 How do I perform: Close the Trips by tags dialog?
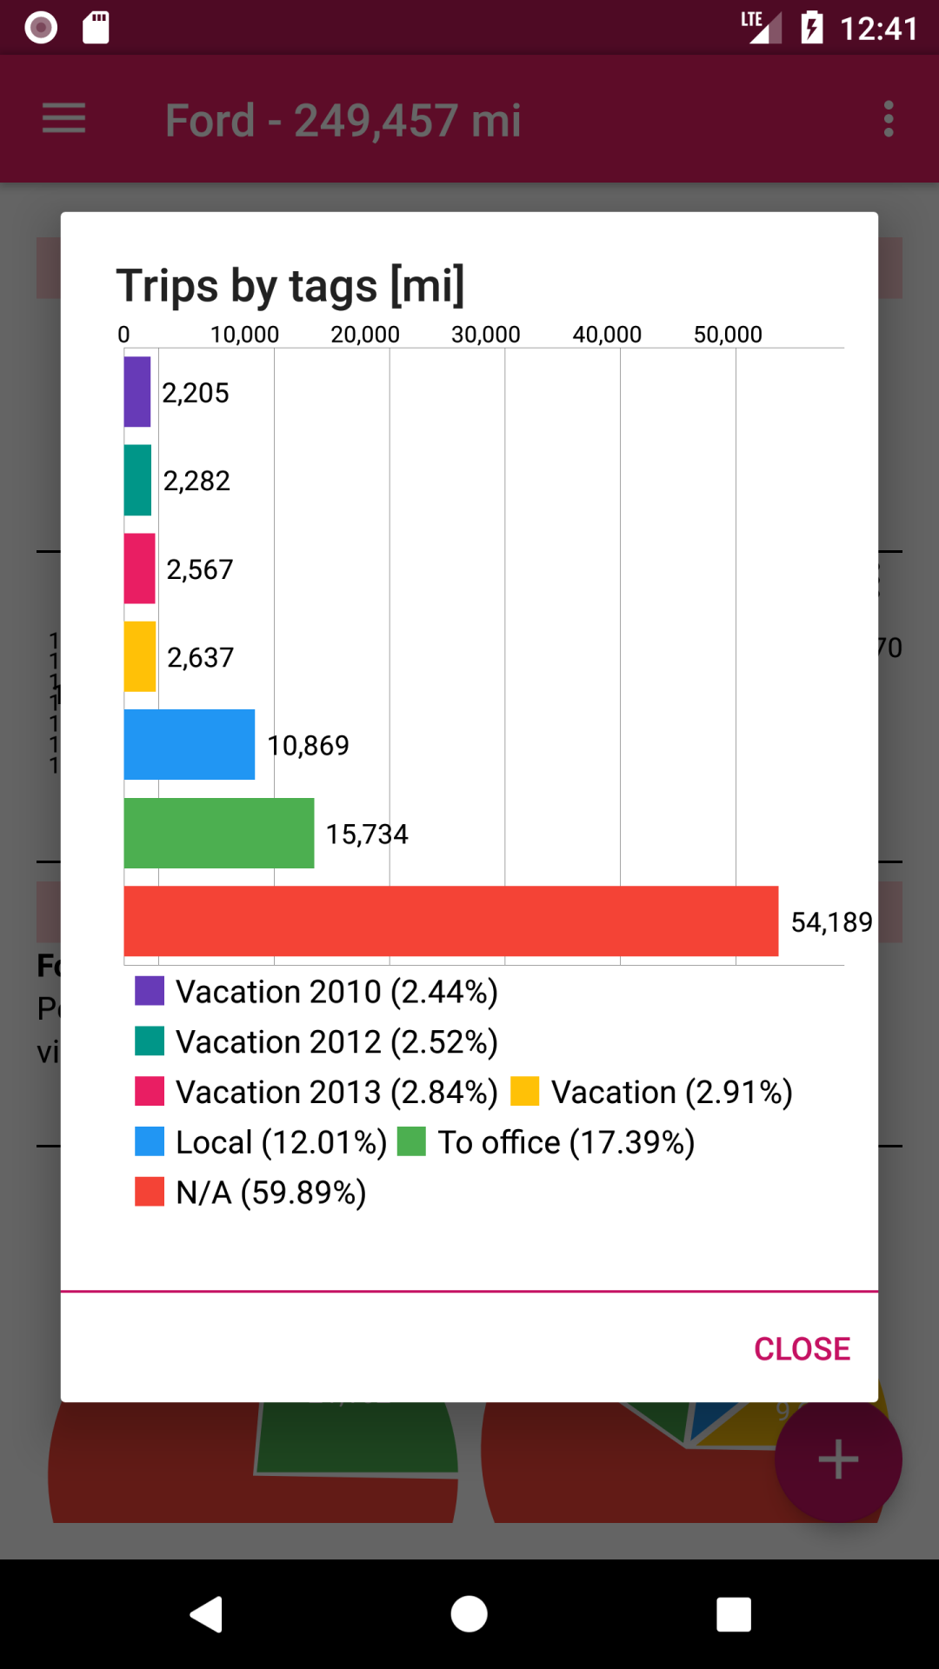[802, 1348]
